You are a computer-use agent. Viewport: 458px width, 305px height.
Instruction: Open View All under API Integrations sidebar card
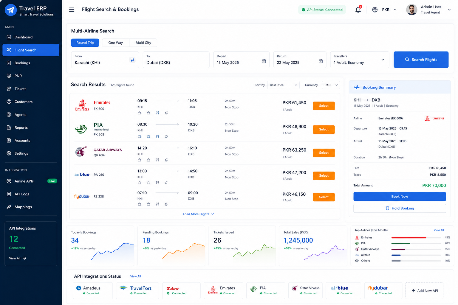[18, 258]
